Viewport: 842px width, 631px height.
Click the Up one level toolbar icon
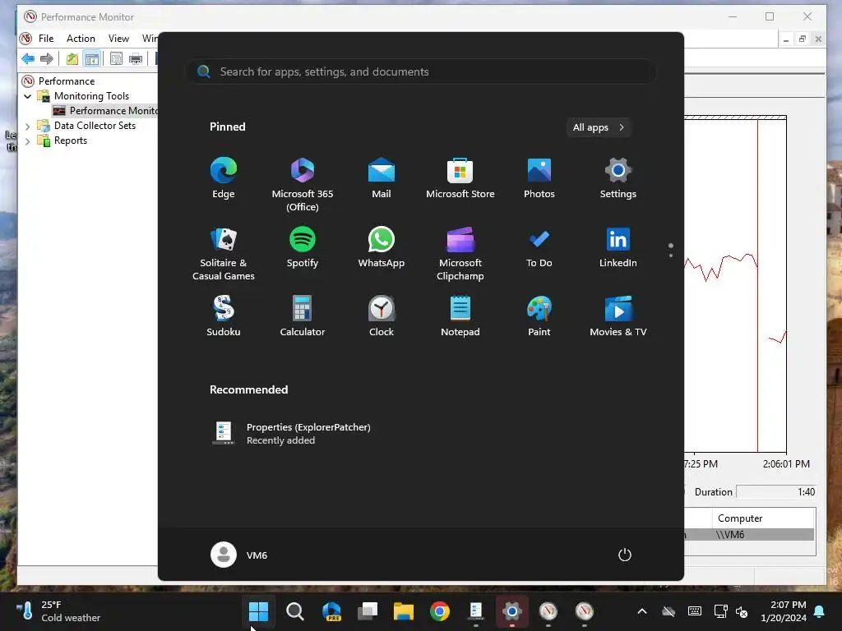point(72,58)
